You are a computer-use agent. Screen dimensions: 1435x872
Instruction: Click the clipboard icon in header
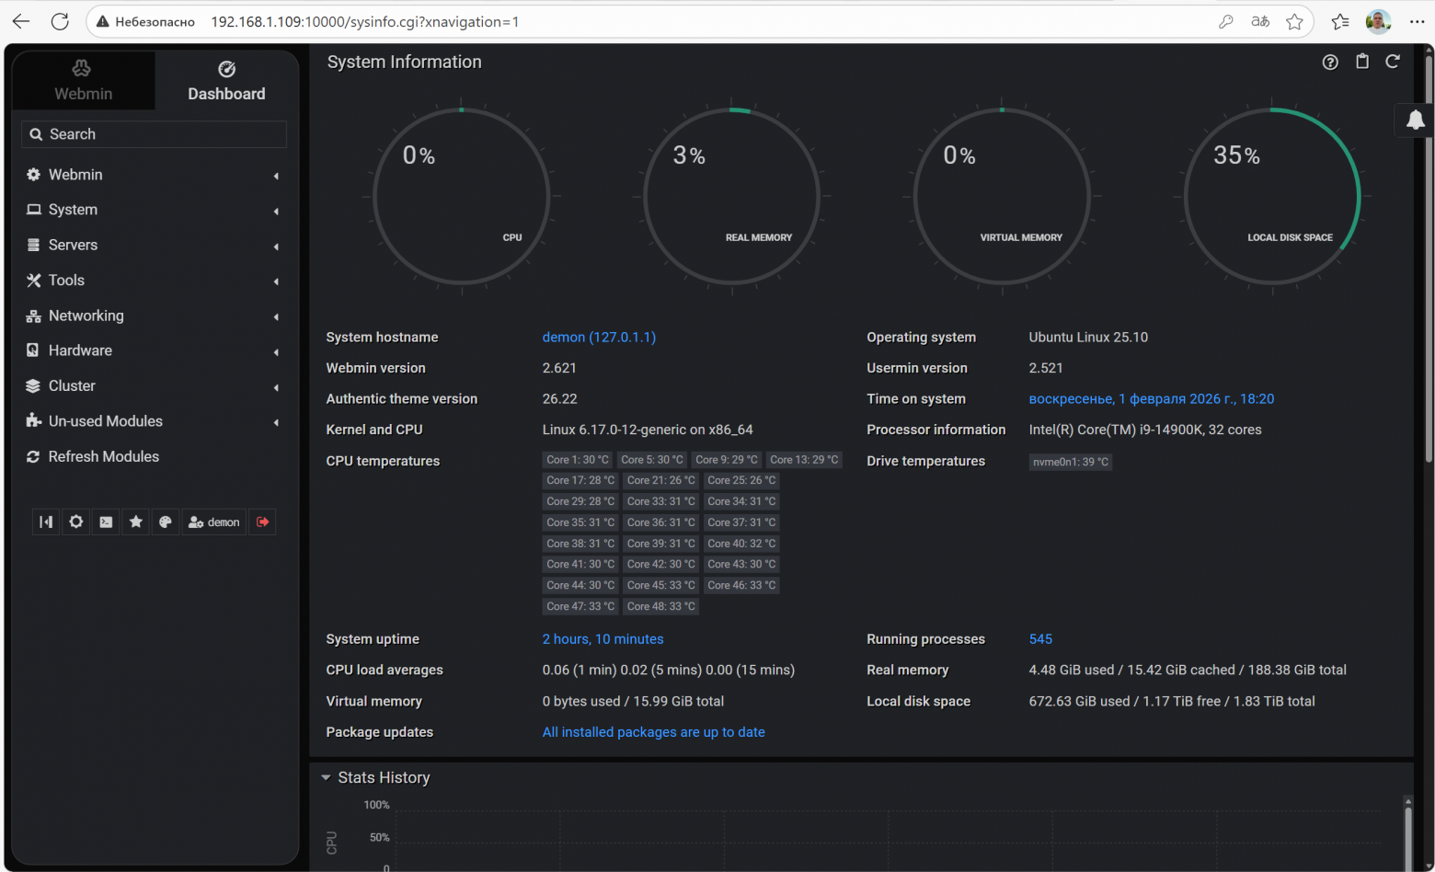click(x=1362, y=62)
